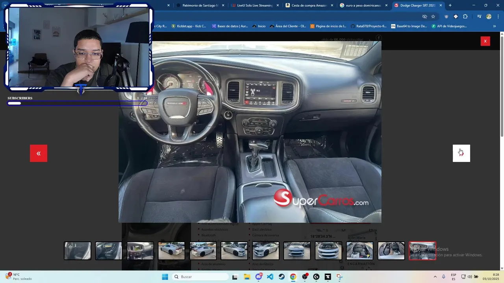504x283 pixels.
Task: Open Área del Cliente bookmark
Action: point(288,26)
